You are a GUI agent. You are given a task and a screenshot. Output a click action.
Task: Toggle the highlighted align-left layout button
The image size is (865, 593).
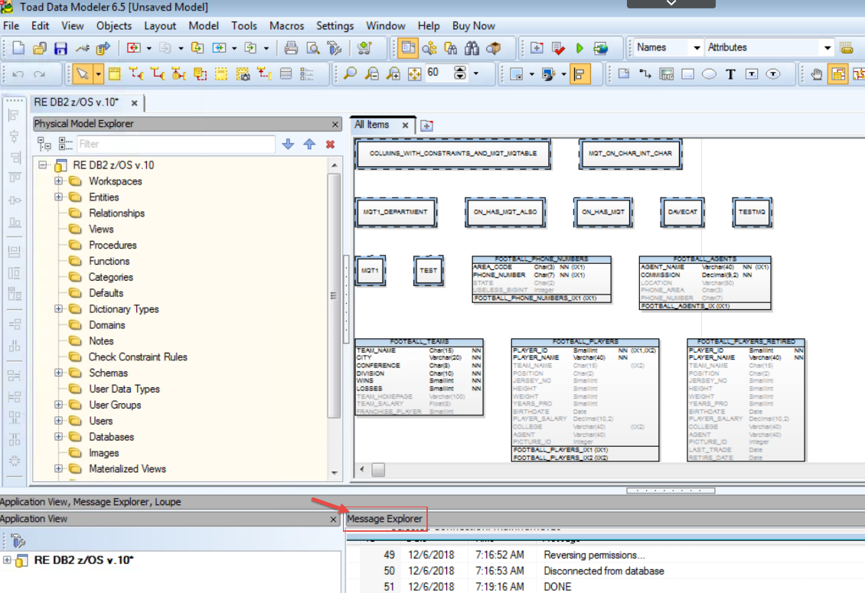579,74
